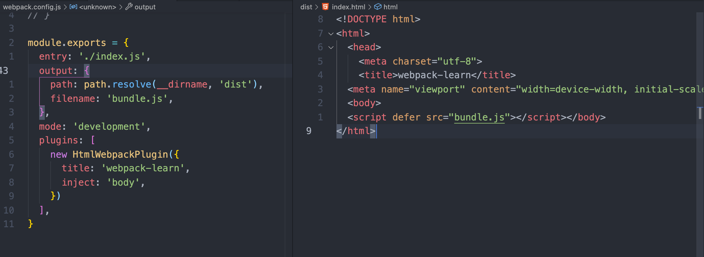The height and width of the screenshot is (257, 704).
Task: Click 'HtmlWebpackPlugin' constructor name
Action: [x=120, y=155]
